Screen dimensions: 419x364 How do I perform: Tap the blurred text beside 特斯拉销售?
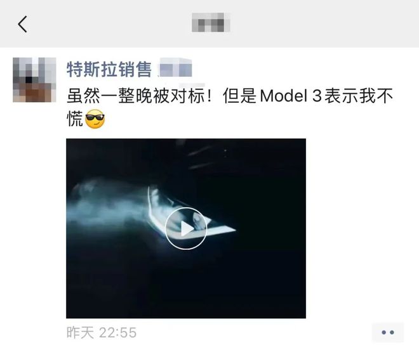175,68
